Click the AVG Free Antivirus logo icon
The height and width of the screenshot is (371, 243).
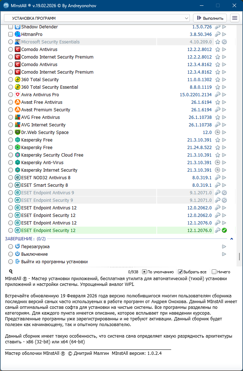point(18,117)
